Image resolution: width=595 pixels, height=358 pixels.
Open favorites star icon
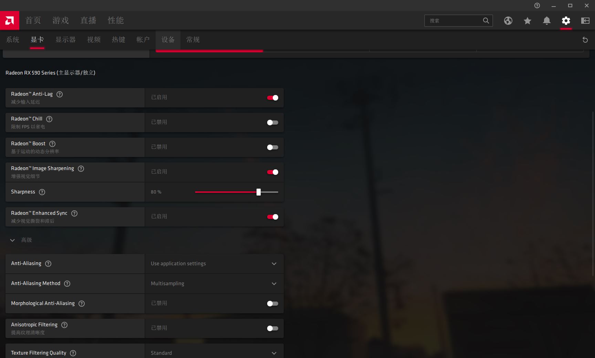point(528,21)
